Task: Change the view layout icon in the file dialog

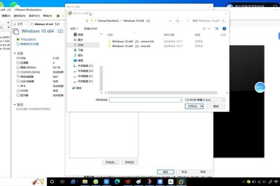Action: click(205, 28)
